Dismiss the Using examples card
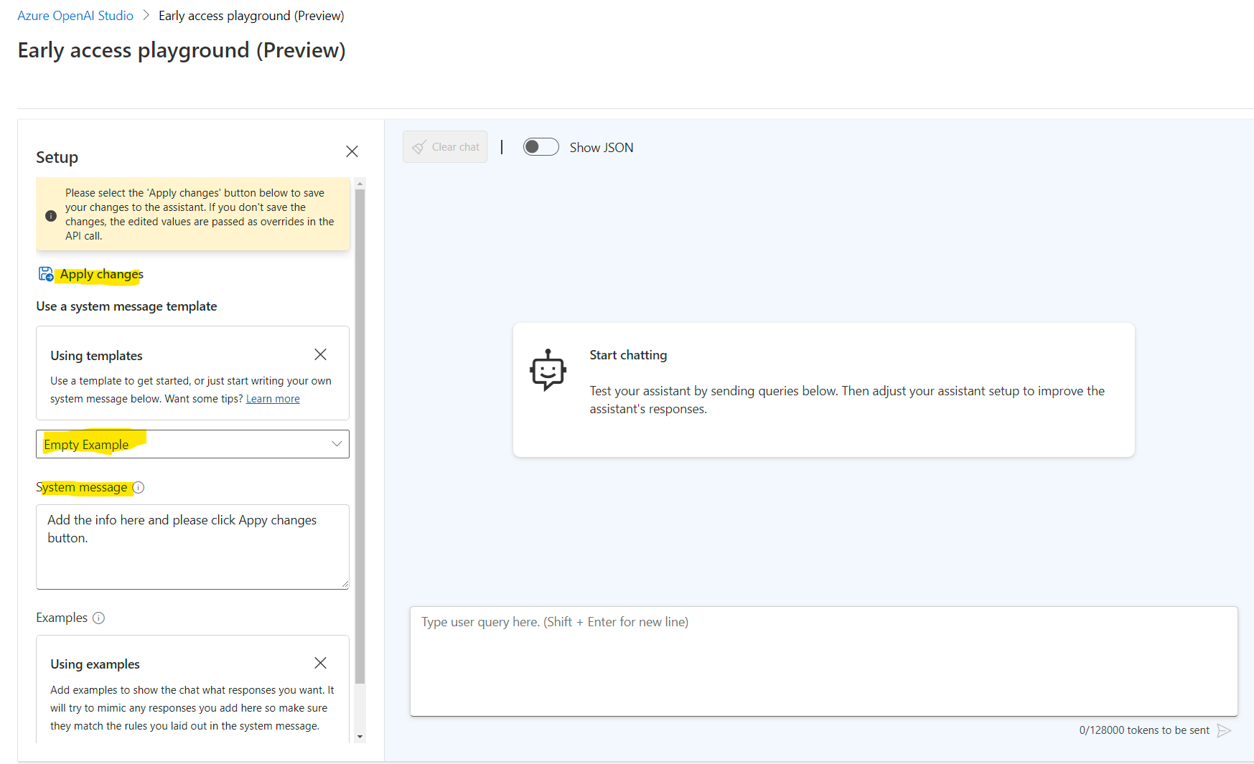The image size is (1254, 764). pos(320,663)
